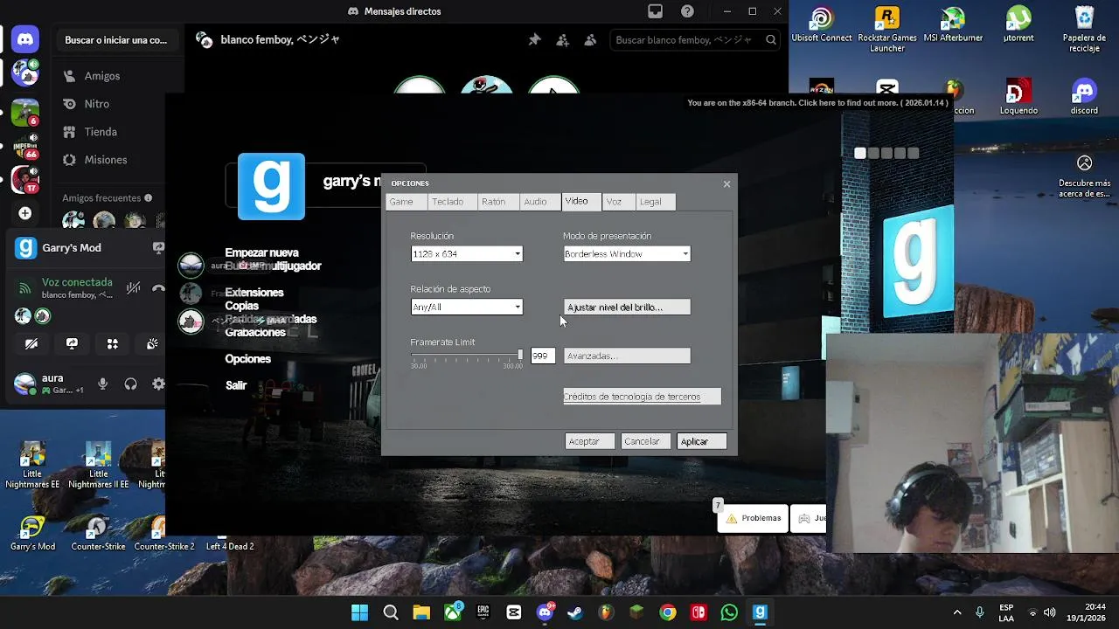
Task: Open Créditos de tecnología de terceros
Action: click(642, 397)
